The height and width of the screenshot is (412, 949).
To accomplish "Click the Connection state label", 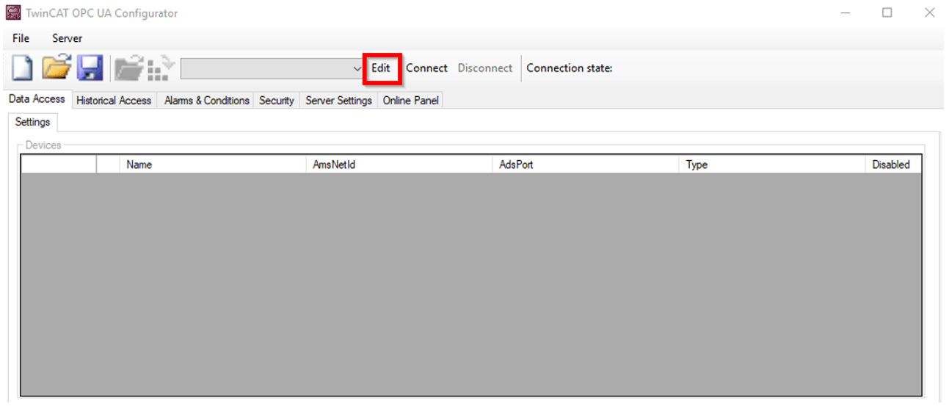I will [x=570, y=68].
